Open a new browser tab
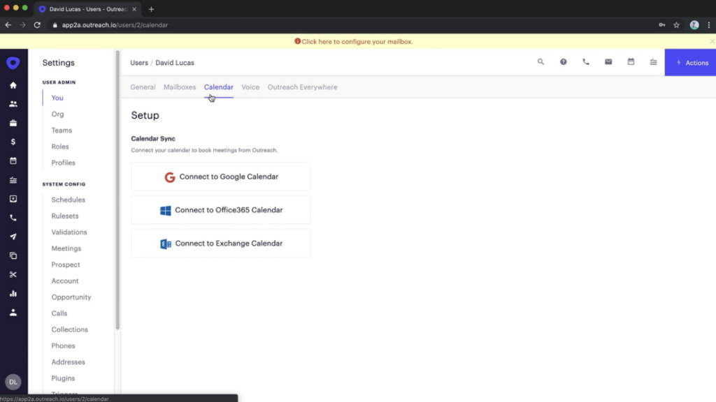Image resolution: width=716 pixels, height=402 pixels. 151,9
